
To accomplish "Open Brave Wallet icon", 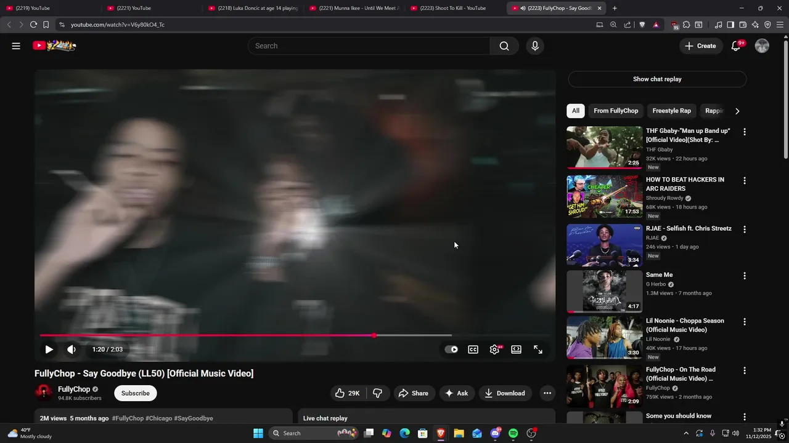I will click(743, 25).
